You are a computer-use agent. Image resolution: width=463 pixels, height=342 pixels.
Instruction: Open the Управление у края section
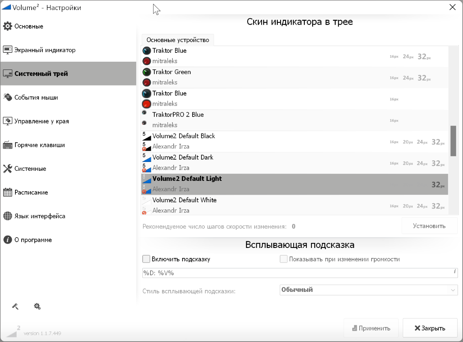tap(68, 121)
